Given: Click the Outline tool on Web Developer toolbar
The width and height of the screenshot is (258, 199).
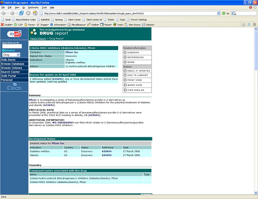Looking at the screenshot, I should [x=93, y=25].
